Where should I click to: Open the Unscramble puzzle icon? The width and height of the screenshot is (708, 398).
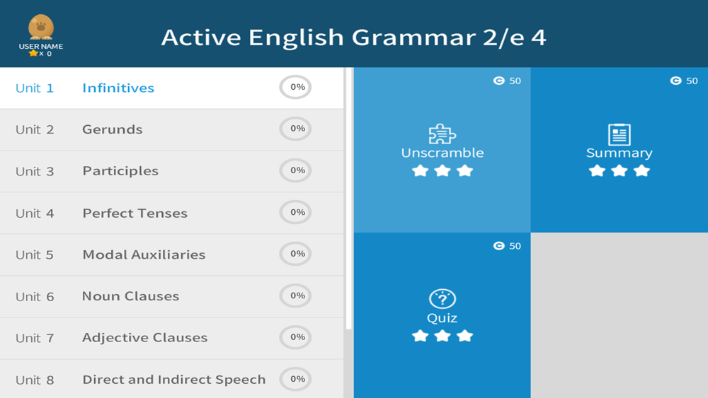(x=442, y=134)
